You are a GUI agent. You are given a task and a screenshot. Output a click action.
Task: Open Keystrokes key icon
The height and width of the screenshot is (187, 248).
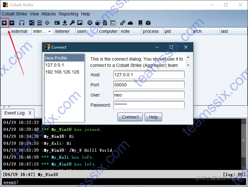(x=72, y=23)
